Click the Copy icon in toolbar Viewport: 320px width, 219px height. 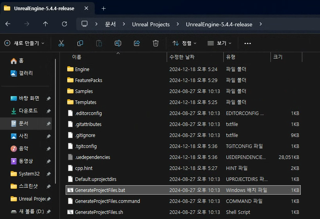tap(80, 43)
